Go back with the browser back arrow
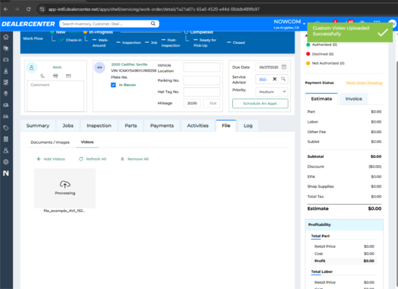398x289 pixels. tap(6, 9)
